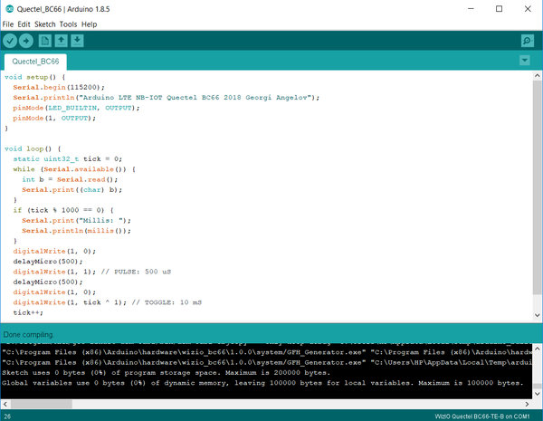The width and height of the screenshot is (543, 421).
Task: Click 'Serial.print("Millis: ");' line
Action: pyautogui.click(x=76, y=220)
